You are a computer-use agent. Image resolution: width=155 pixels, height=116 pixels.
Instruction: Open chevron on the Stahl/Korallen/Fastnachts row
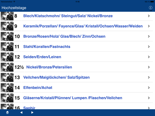point(149,47)
